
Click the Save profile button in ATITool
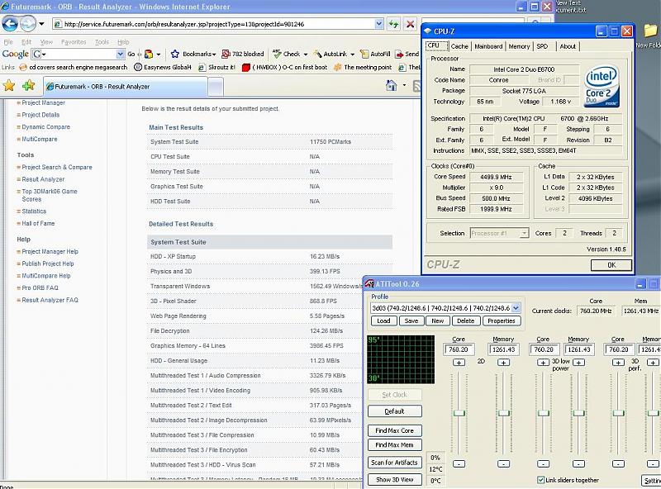[411, 320]
